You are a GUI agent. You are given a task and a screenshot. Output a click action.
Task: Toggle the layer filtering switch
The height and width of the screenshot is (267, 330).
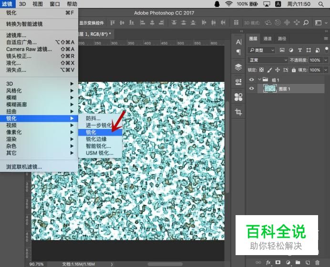pos(326,50)
